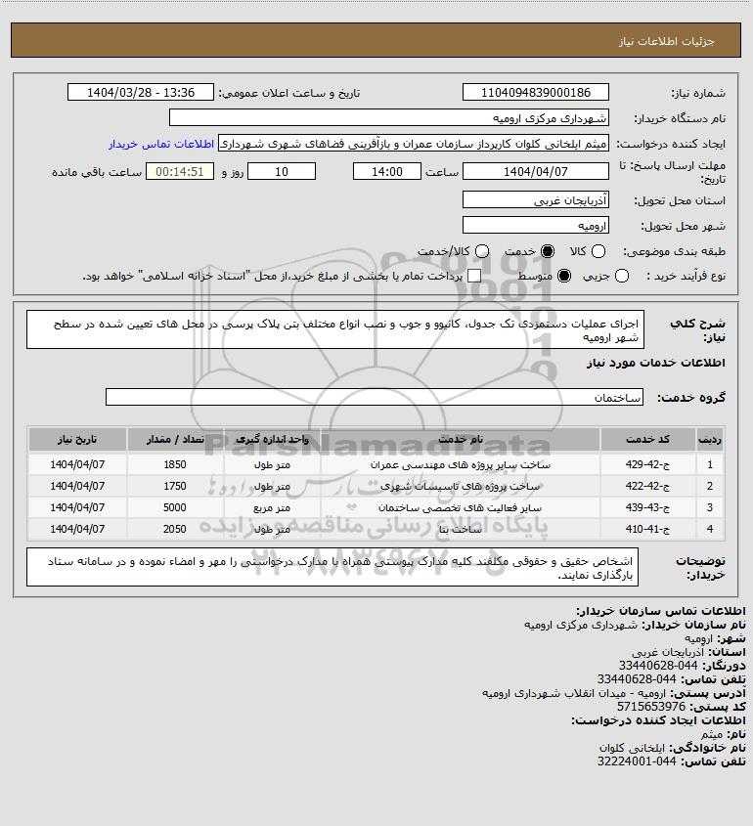
Task: Click the deadline time field 14:00
Action: click(x=387, y=171)
